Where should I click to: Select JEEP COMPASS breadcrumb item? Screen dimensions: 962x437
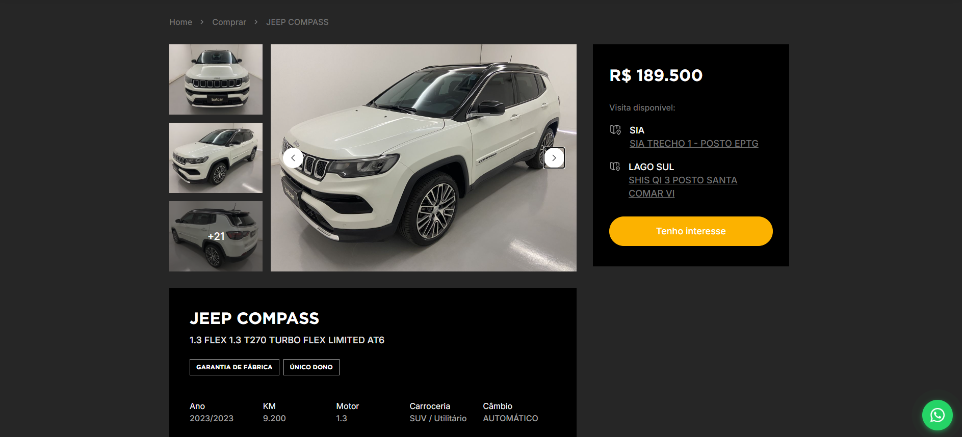click(x=297, y=22)
